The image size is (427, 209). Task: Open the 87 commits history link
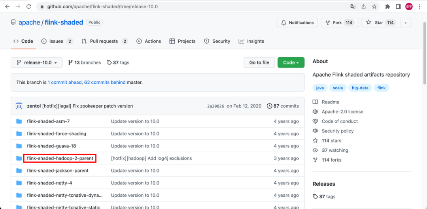283,106
